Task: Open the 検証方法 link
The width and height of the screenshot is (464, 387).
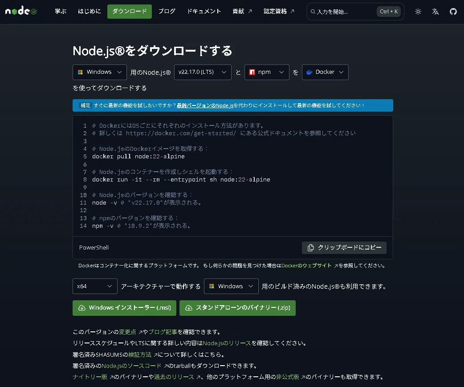Action: 140,355
